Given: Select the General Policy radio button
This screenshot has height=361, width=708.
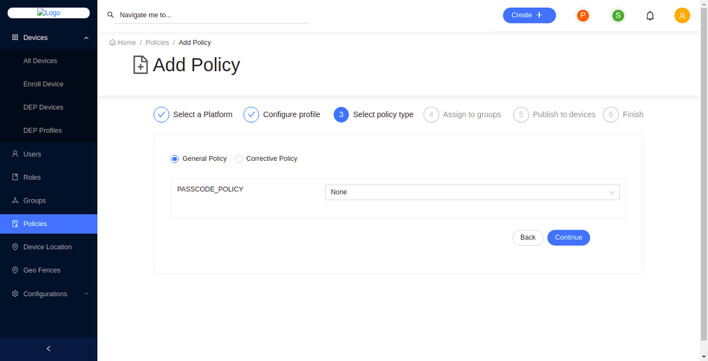Looking at the screenshot, I should tap(175, 159).
